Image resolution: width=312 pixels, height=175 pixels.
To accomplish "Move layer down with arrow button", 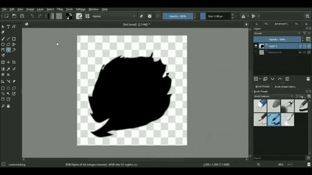I will point(273,79).
